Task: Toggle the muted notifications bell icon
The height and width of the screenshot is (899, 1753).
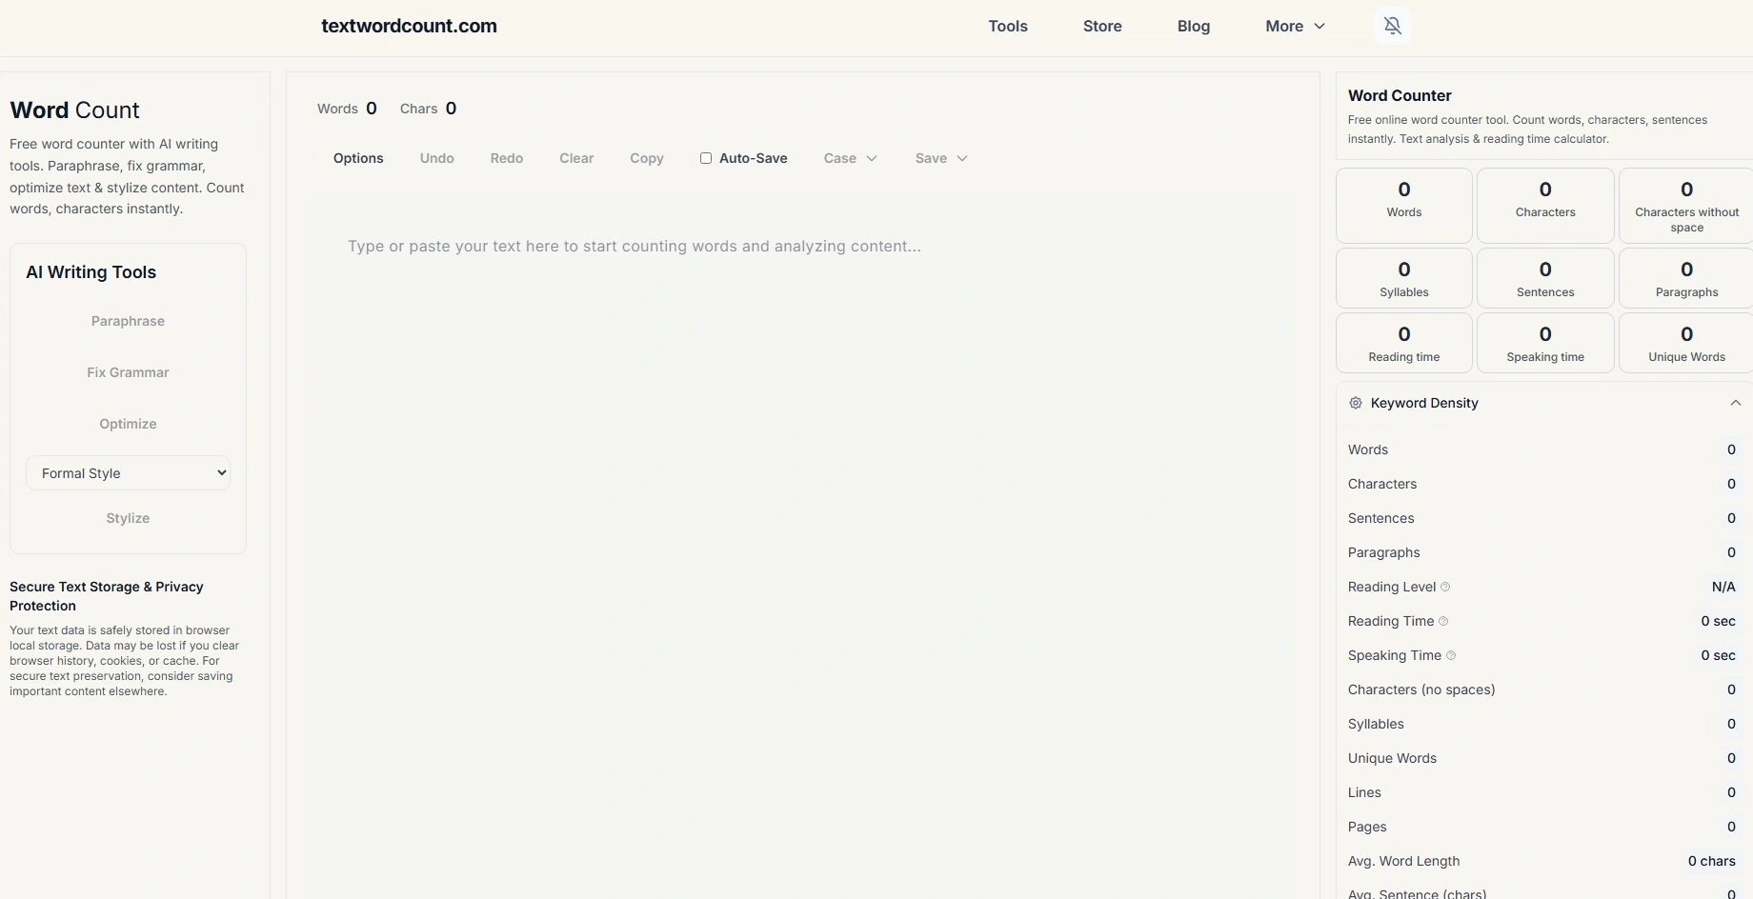Action: click(1392, 26)
